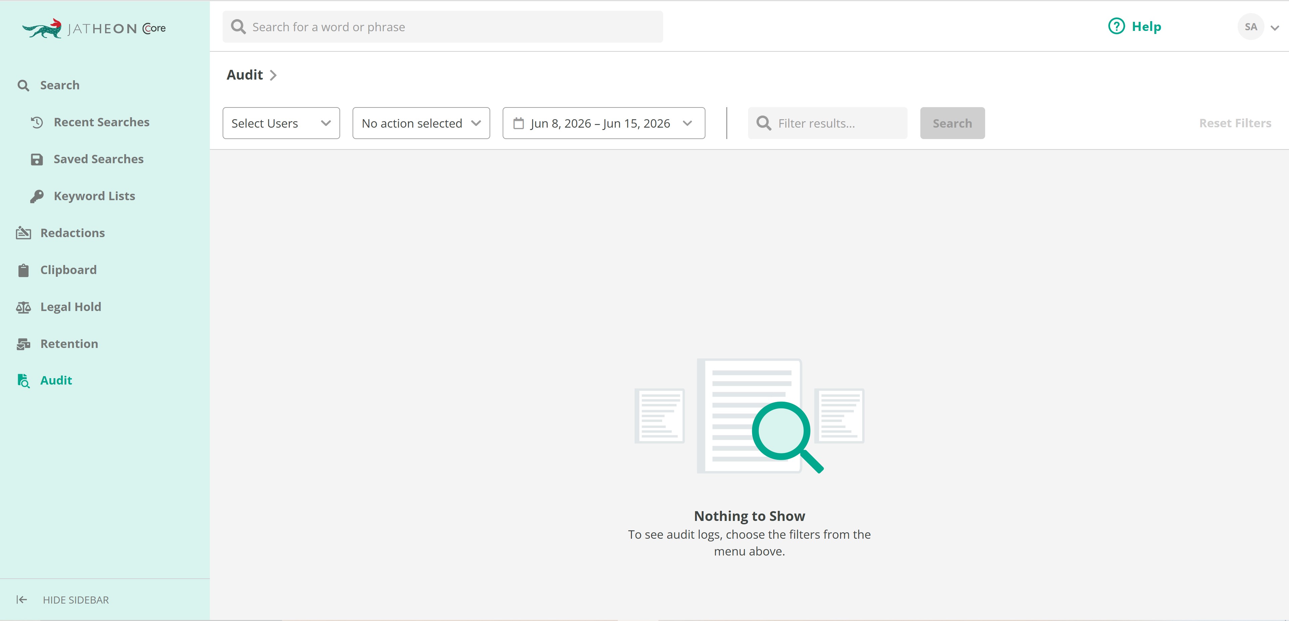Open the Jun 8 – Jun 15, 2026 date range picker
The image size is (1289, 621).
604,123
